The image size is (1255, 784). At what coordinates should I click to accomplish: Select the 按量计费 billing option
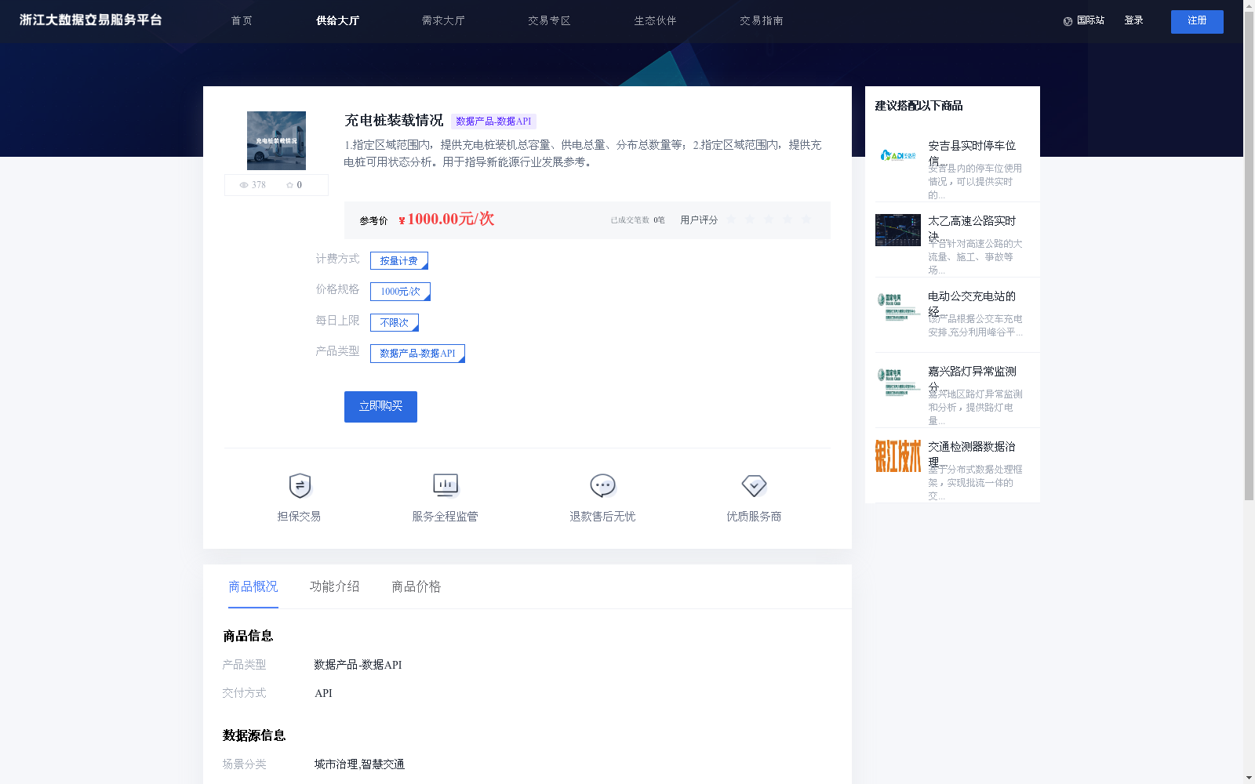[399, 260]
